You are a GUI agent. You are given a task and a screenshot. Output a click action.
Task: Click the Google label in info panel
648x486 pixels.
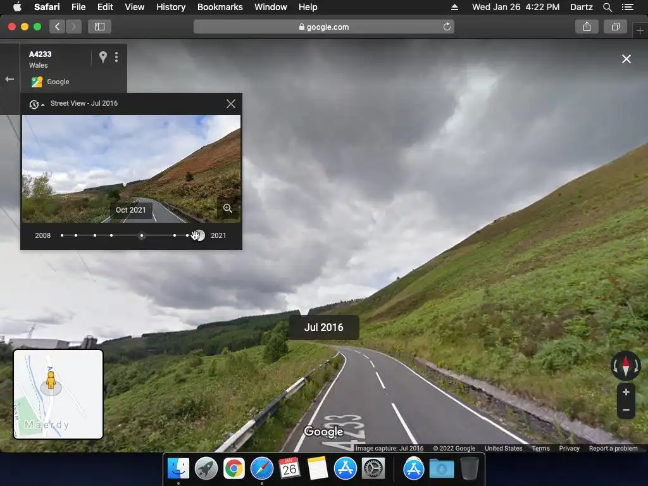(x=58, y=82)
